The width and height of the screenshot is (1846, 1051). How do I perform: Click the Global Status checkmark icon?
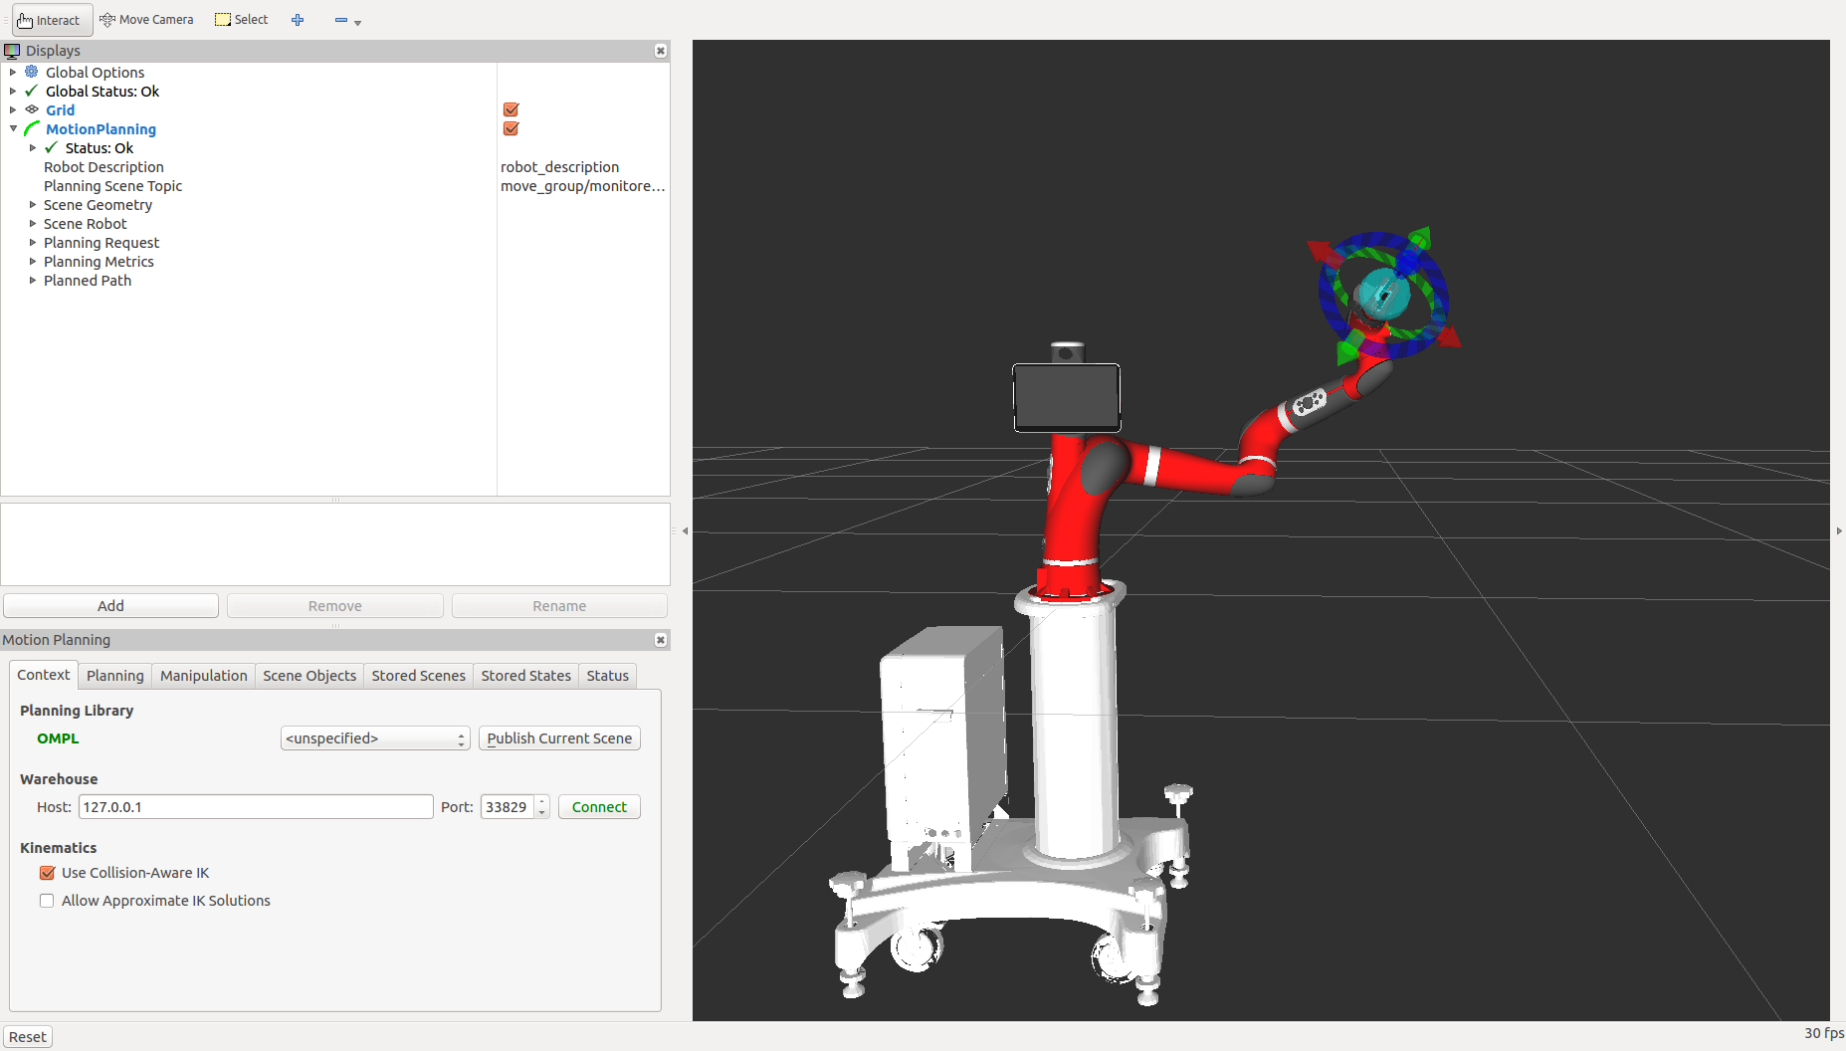(32, 91)
